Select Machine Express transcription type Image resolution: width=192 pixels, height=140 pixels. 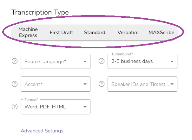click(x=28, y=32)
